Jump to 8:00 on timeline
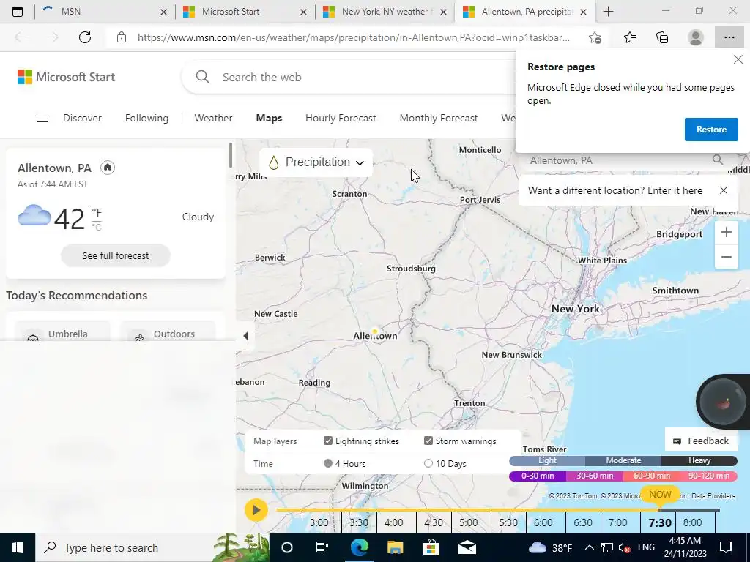The image size is (750, 562). click(693, 522)
